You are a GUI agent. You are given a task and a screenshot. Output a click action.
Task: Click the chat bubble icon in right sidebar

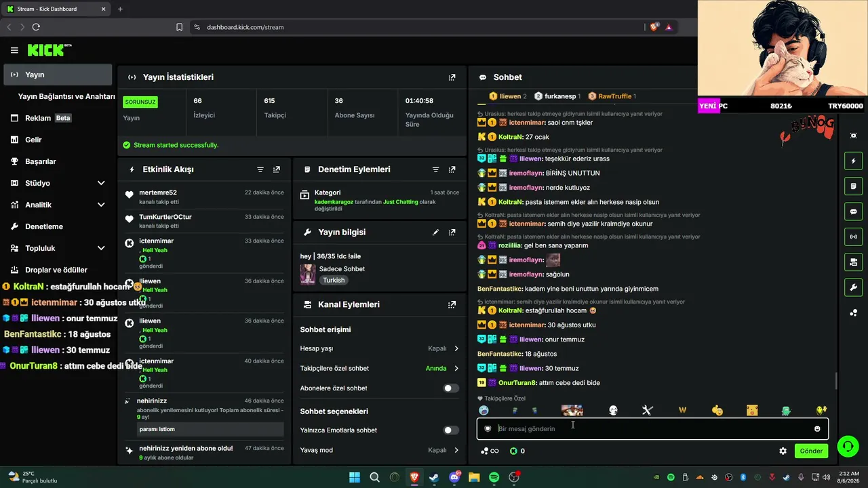(853, 211)
